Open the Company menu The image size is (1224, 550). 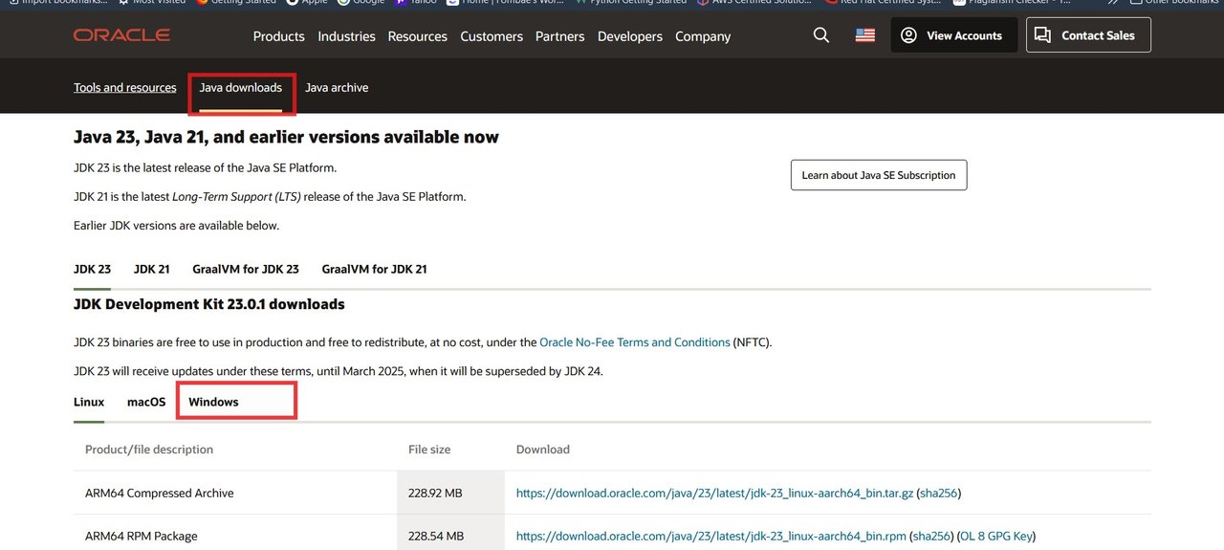click(703, 36)
